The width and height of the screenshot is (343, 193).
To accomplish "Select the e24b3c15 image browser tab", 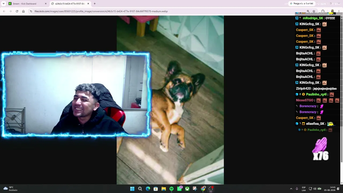I will click(70, 4).
